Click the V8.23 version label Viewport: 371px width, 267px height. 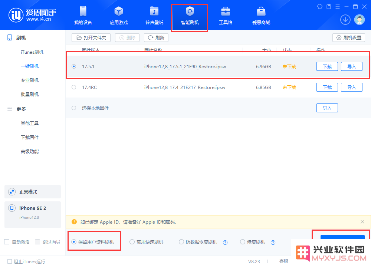click(x=254, y=261)
